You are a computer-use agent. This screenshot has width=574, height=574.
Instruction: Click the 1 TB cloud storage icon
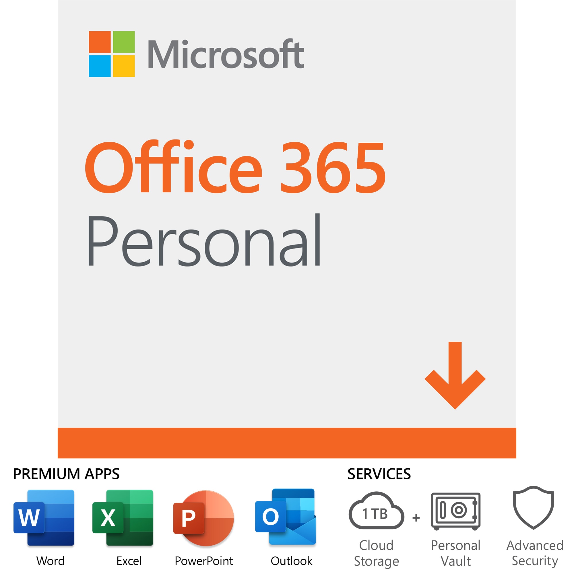click(377, 510)
